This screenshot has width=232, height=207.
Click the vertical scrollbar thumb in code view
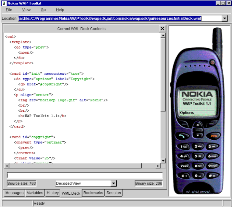pos(163,74)
